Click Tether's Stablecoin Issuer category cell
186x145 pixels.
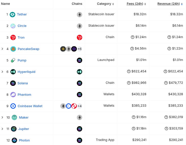click(101, 14)
